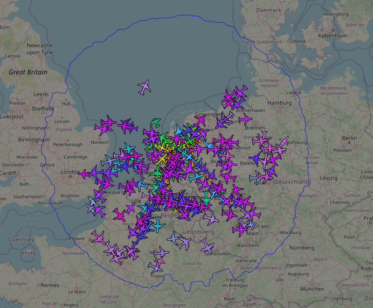The width and height of the screenshot is (373, 308).
Task: Select the cyan aircraft south of Belgium
Action: tap(158, 224)
